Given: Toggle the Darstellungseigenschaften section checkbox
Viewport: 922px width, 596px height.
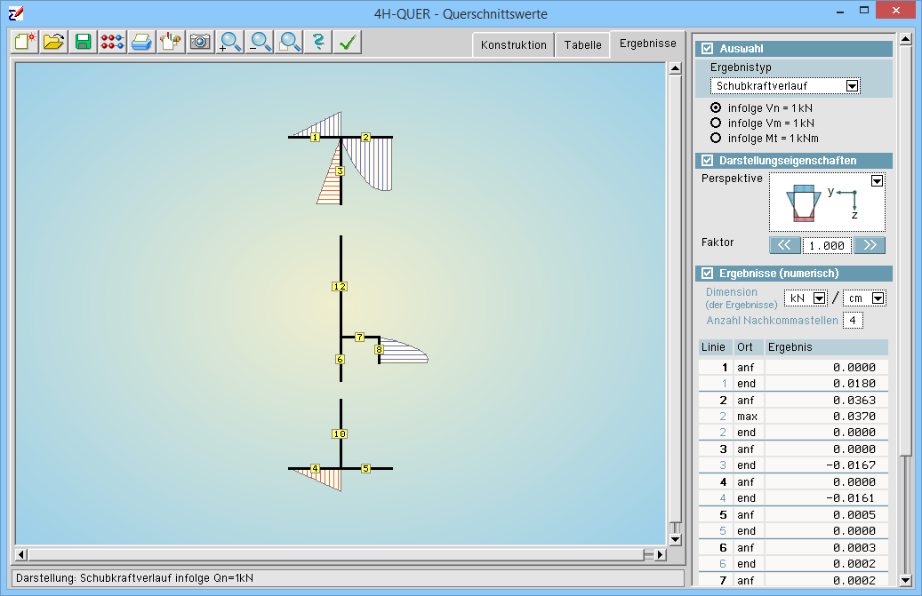Looking at the screenshot, I should [x=708, y=161].
